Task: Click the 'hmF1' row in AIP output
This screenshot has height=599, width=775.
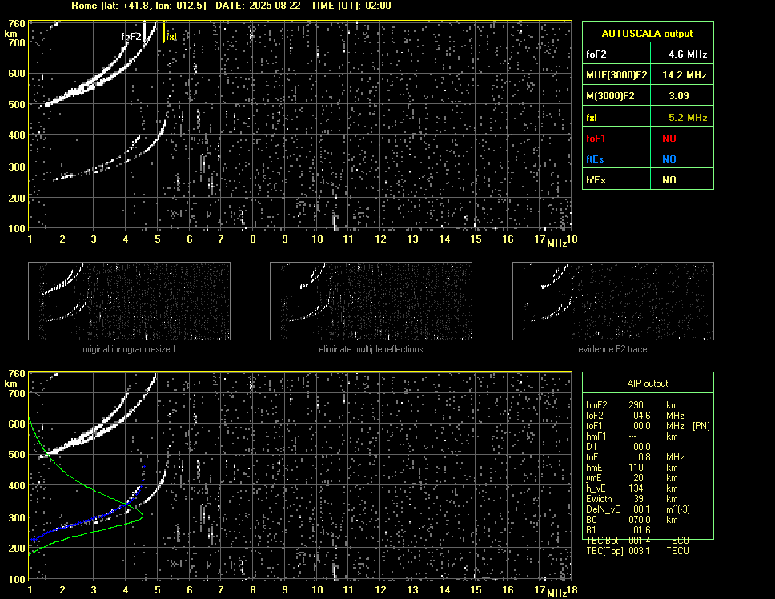Action: [632, 436]
